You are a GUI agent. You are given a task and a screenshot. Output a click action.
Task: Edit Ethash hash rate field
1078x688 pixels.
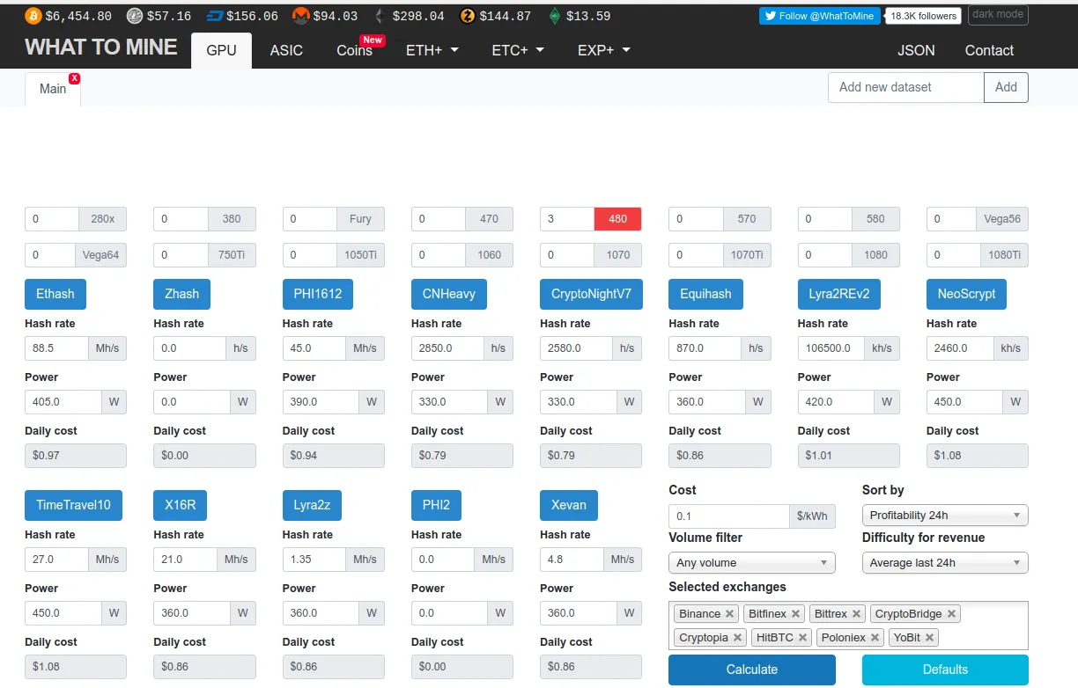click(x=56, y=348)
